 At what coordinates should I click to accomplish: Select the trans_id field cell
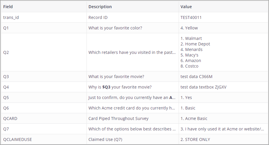44,17
